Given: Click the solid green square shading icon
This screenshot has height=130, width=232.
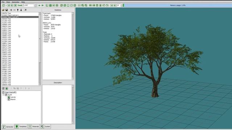Looking at the screenshot, I should 50,5.
